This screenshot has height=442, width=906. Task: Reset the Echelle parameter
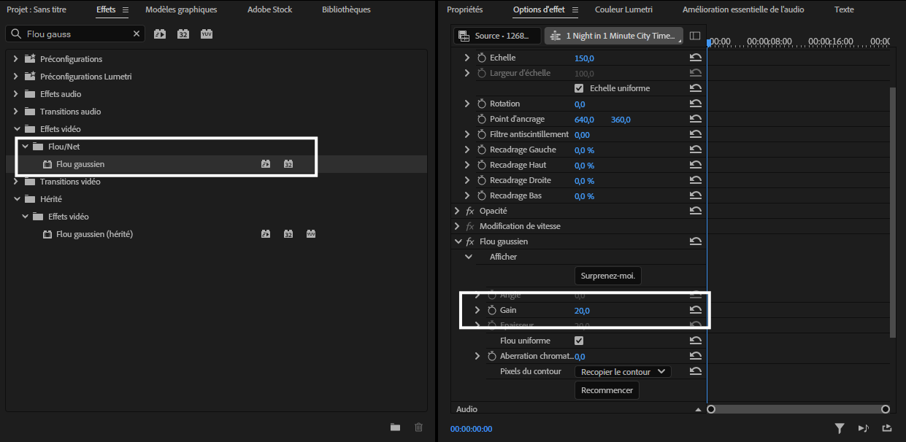pos(696,58)
